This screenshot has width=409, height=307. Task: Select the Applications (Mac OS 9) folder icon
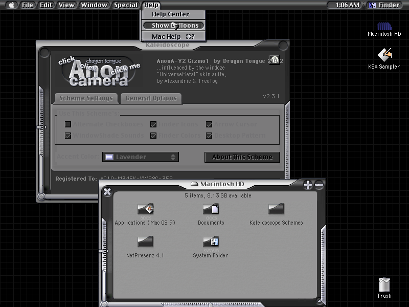click(145, 209)
